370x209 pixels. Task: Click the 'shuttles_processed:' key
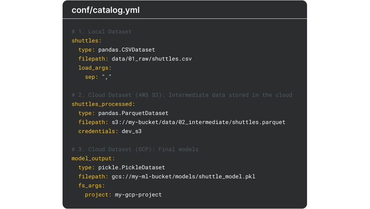[103, 104]
